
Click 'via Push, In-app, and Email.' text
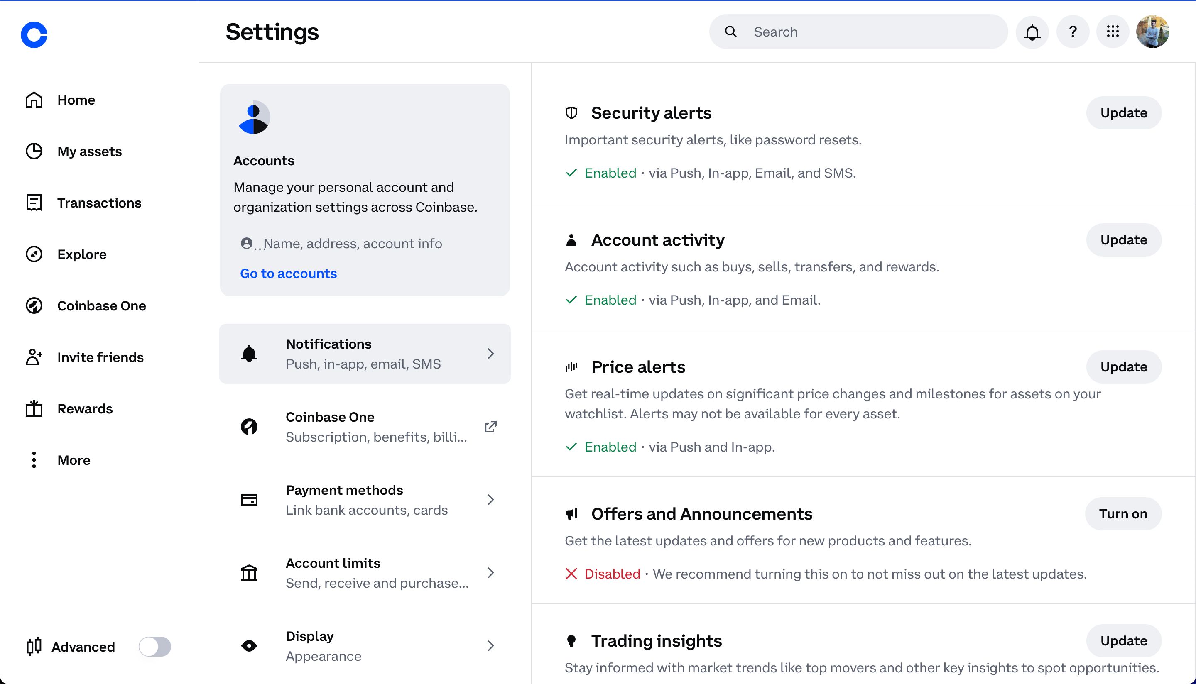(735, 300)
